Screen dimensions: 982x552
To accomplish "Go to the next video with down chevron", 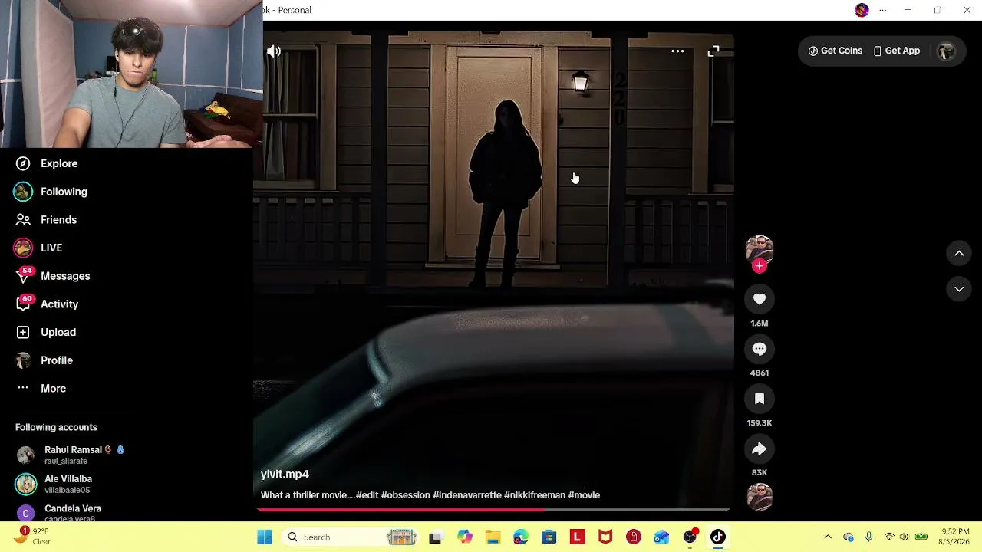I will [959, 289].
